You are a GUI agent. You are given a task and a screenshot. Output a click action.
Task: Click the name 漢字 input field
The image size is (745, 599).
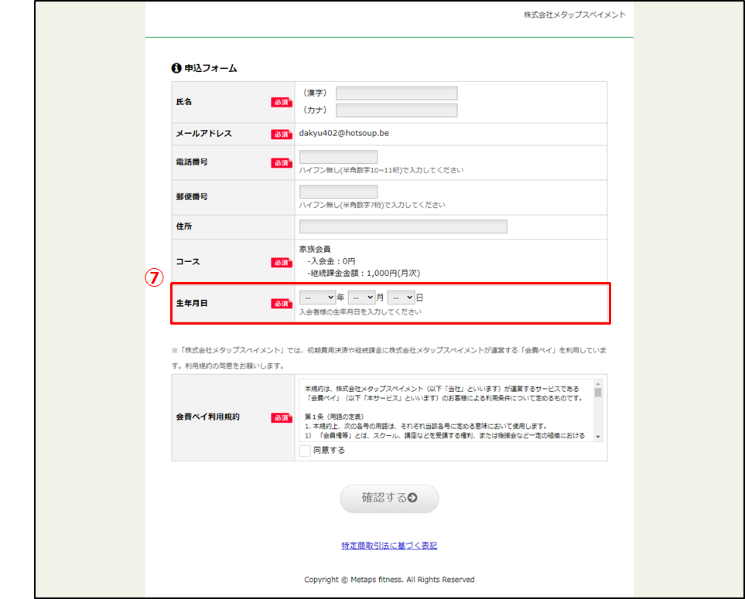(396, 94)
